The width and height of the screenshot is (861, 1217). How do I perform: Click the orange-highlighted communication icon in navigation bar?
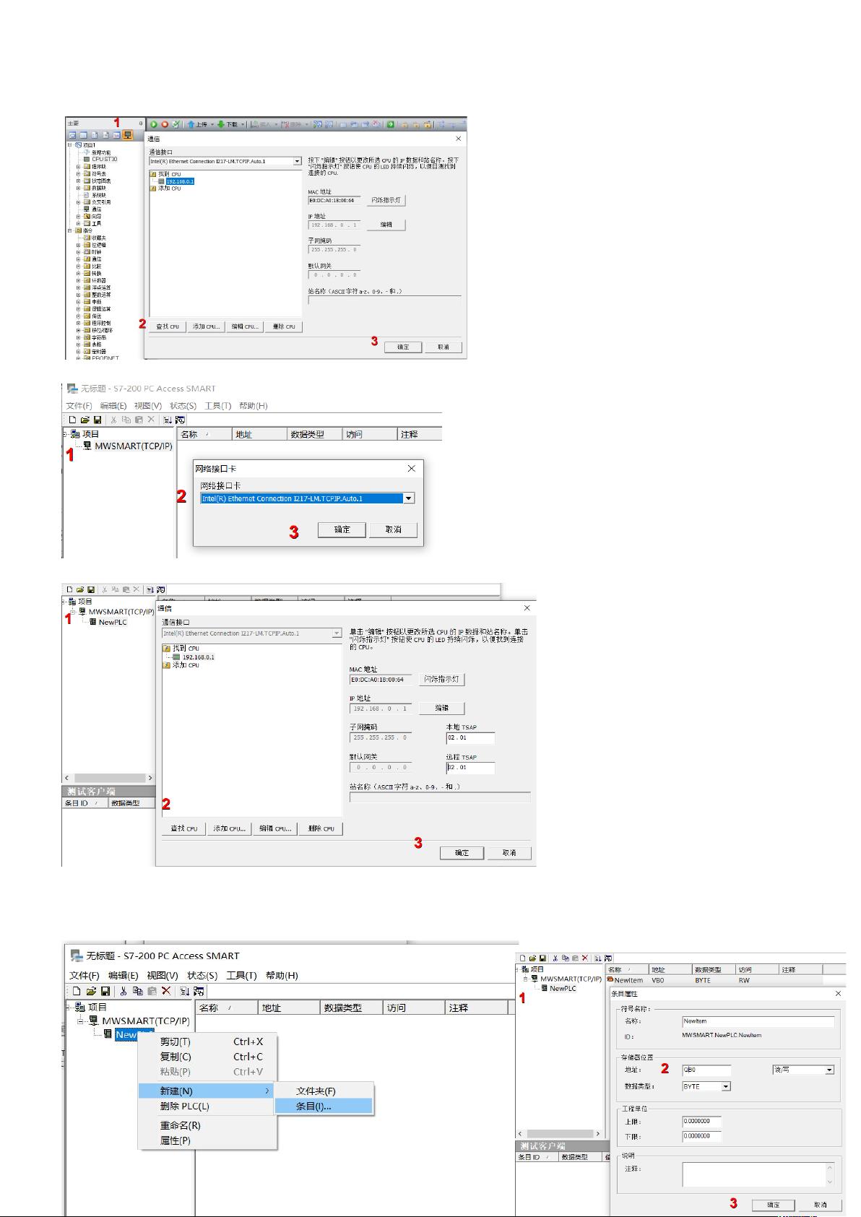tap(128, 135)
